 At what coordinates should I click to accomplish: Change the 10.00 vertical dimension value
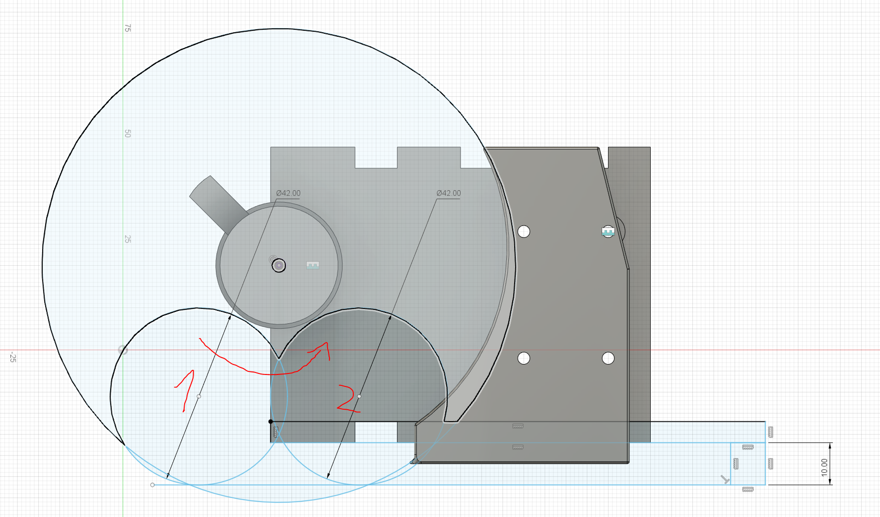[824, 467]
